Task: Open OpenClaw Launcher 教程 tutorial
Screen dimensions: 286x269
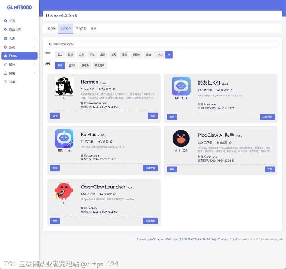Action: pos(55,221)
